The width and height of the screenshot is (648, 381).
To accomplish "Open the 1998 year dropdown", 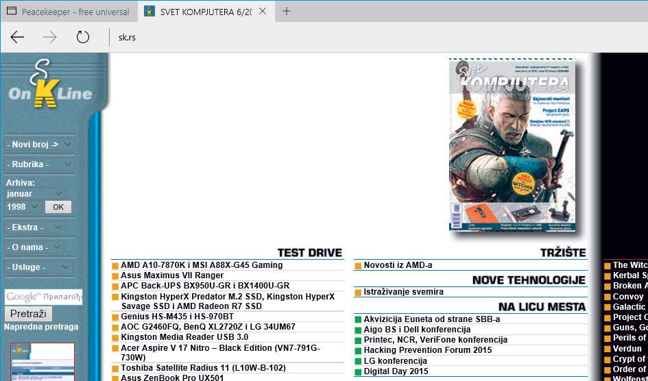I will pyautogui.click(x=23, y=207).
